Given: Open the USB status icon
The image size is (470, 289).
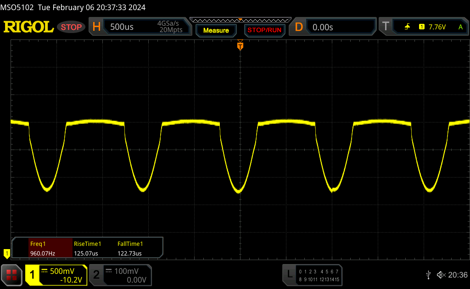Looking at the screenshot, I should click(x=428, y=275).
